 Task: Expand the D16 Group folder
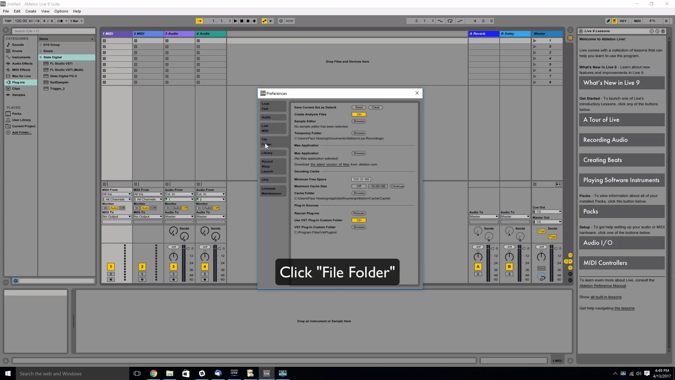click(41, 45)
